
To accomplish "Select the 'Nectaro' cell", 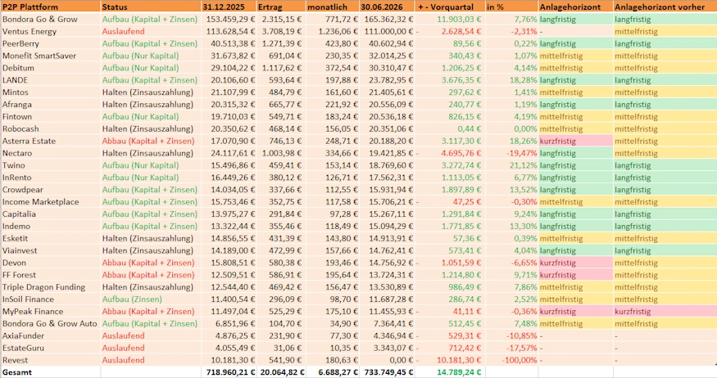I will pyautogui.click(x=50, y=153).
